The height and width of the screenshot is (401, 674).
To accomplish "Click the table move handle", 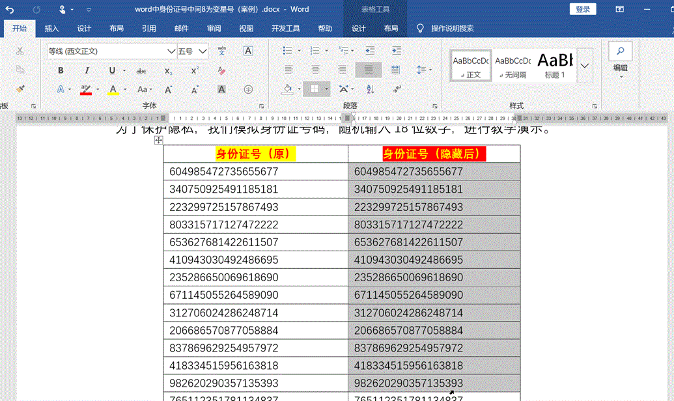I will tap(158, 140).
